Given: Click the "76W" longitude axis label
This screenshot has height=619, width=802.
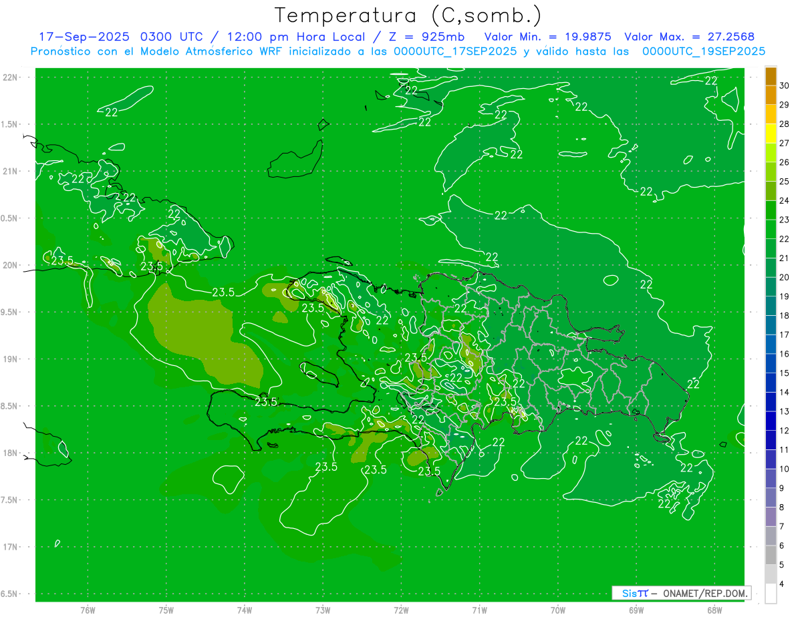Looking at the screenshot, I should point(88,610).
